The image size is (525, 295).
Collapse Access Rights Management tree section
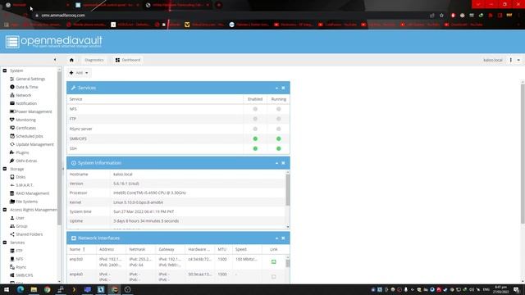5,210
